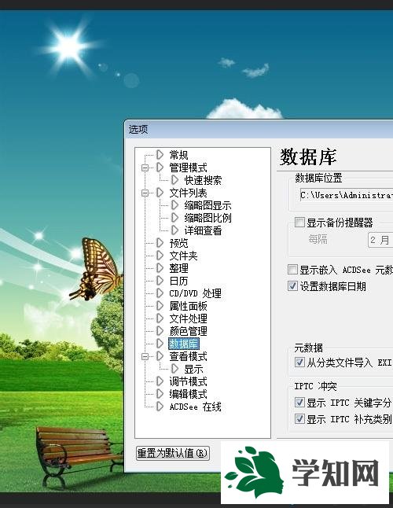Image resolution: width=393 pixels, height=508 pixels.
Task: Toggle 显示嵌入 ACDSee 元数据 checkbox
Action: (292, 269)
